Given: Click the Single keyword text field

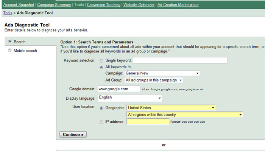Looking at the screenshot, I should click(x=180, y=60).
